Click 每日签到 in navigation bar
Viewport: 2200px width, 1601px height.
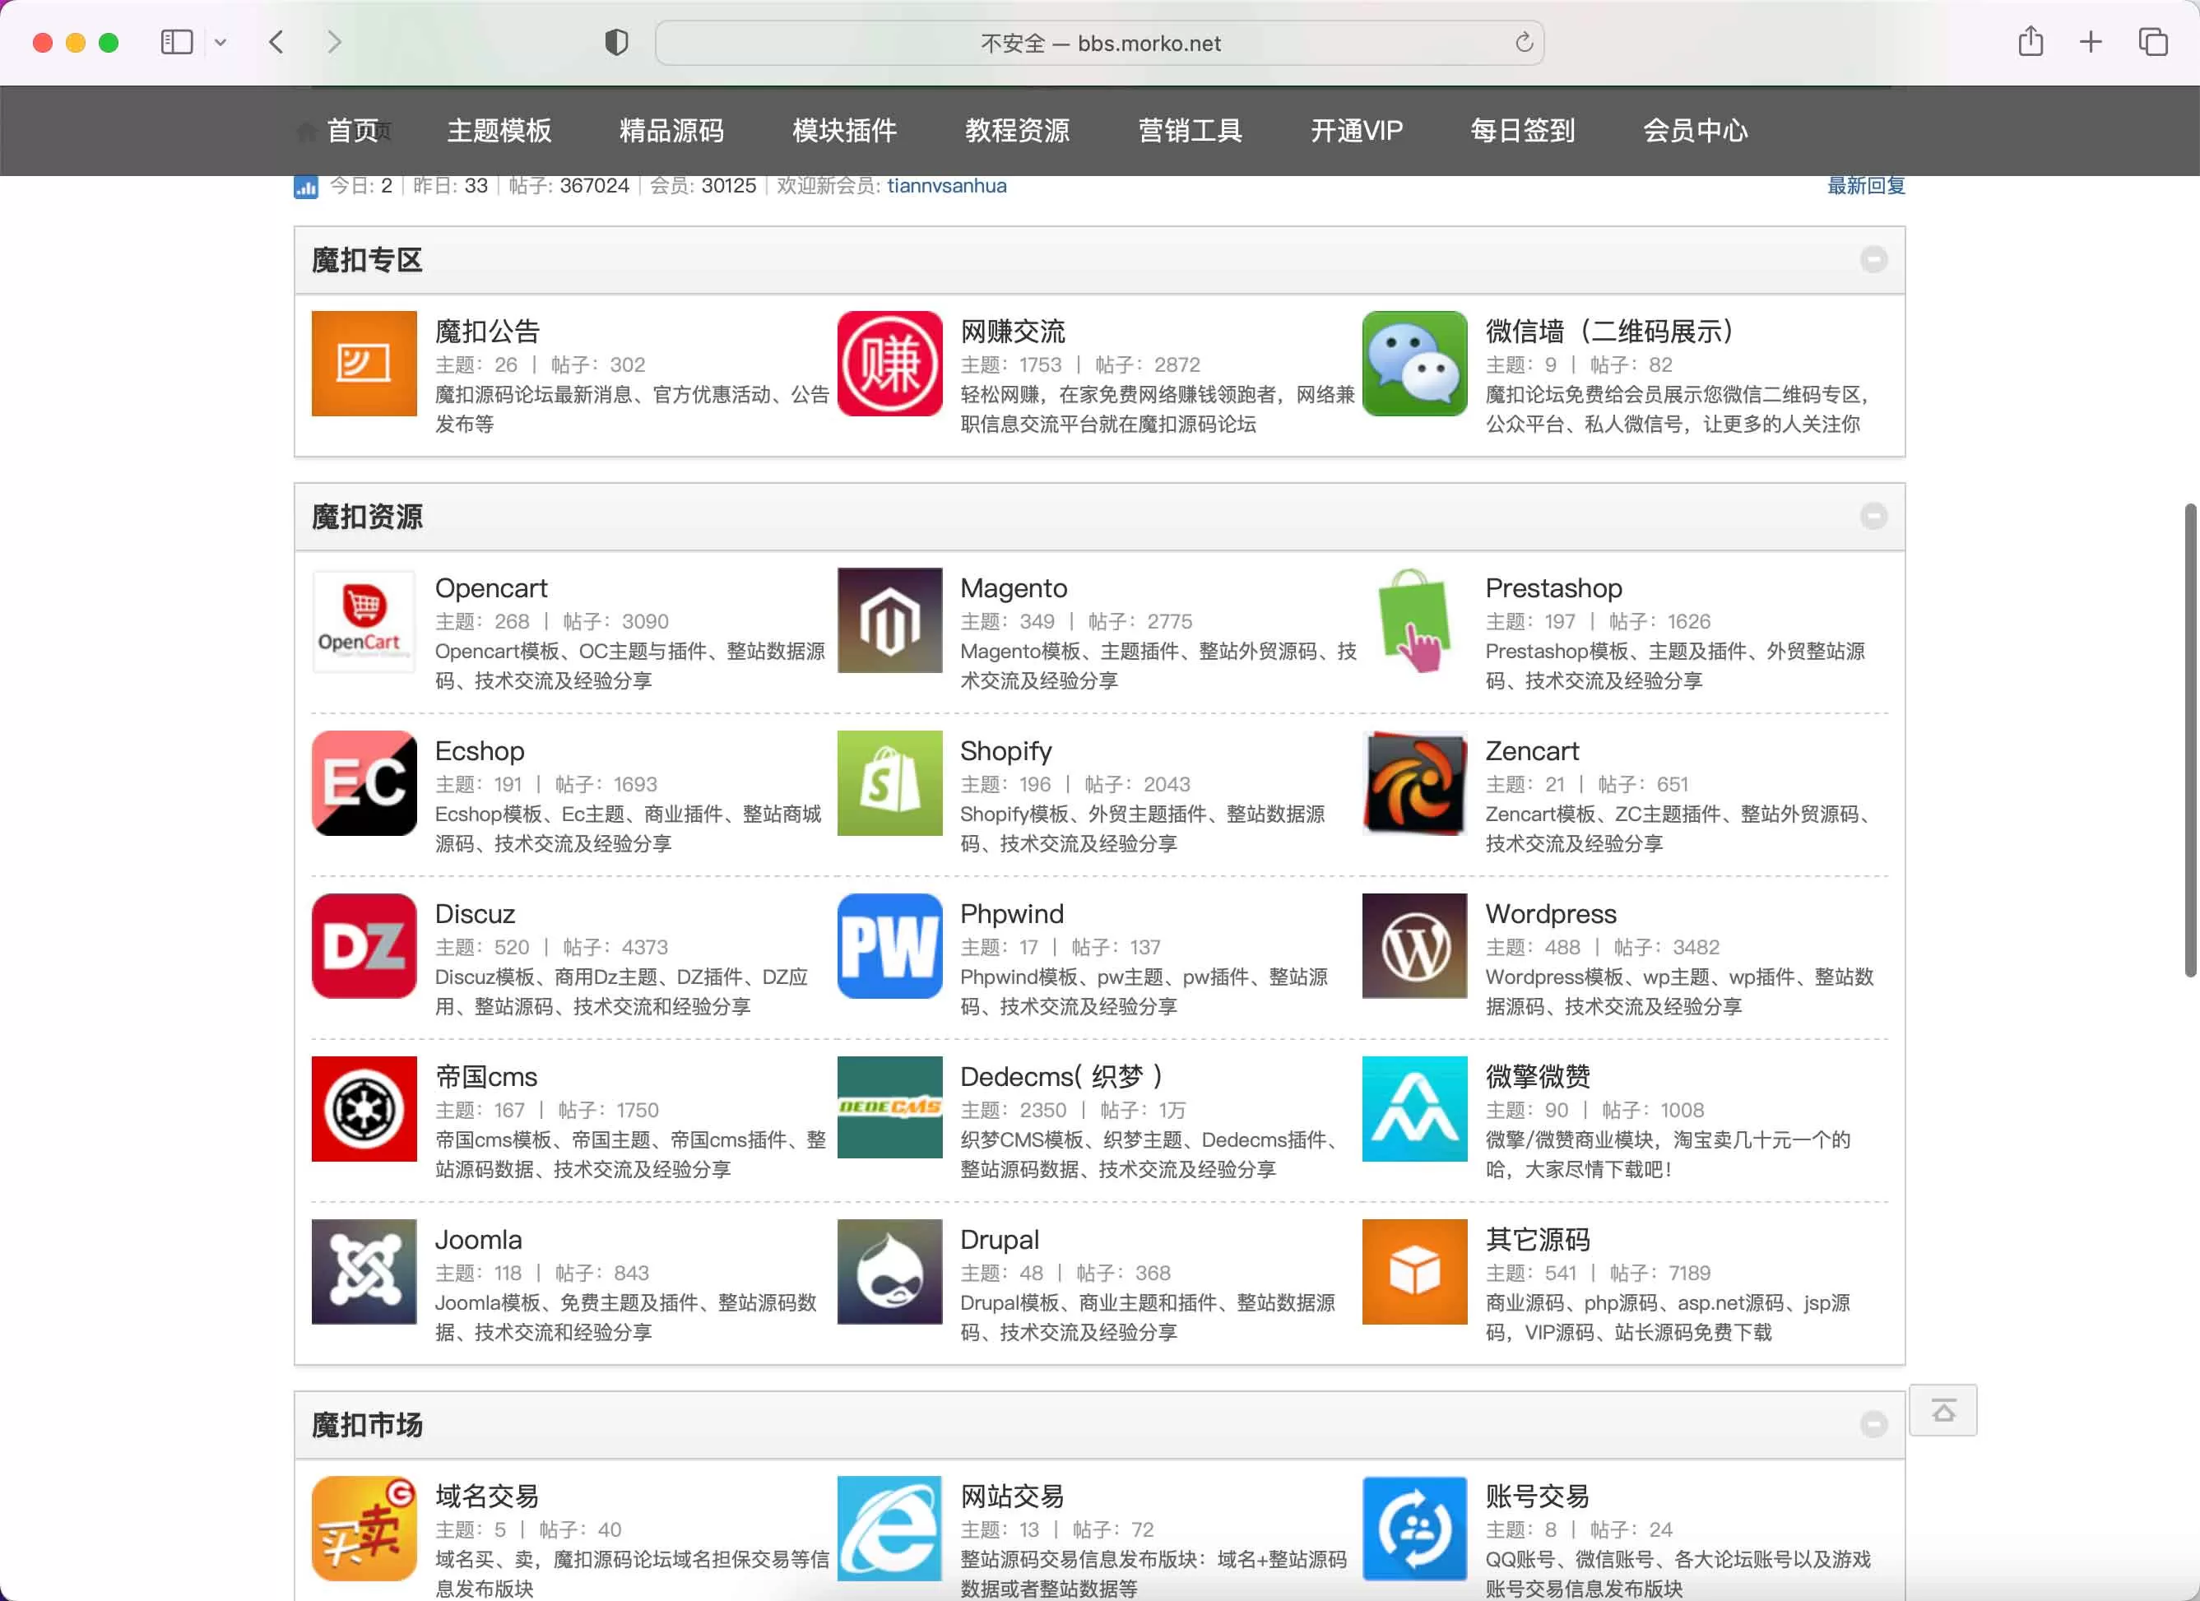pyautogui.click(x=1522, y=130)
